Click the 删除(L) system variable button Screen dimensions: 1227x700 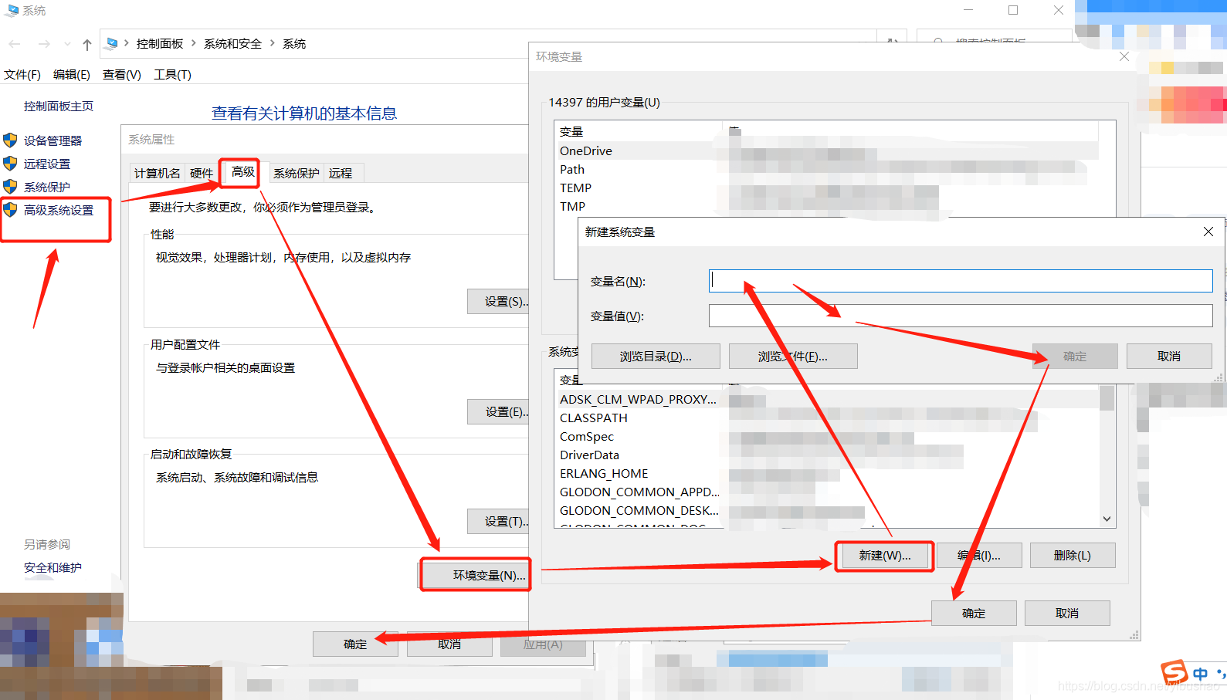1073,556
